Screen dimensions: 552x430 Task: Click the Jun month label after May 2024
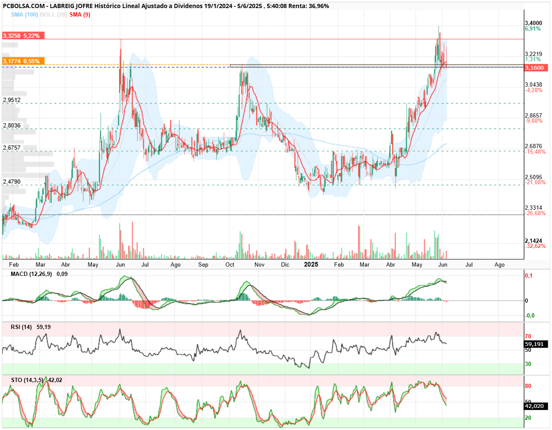120,264
